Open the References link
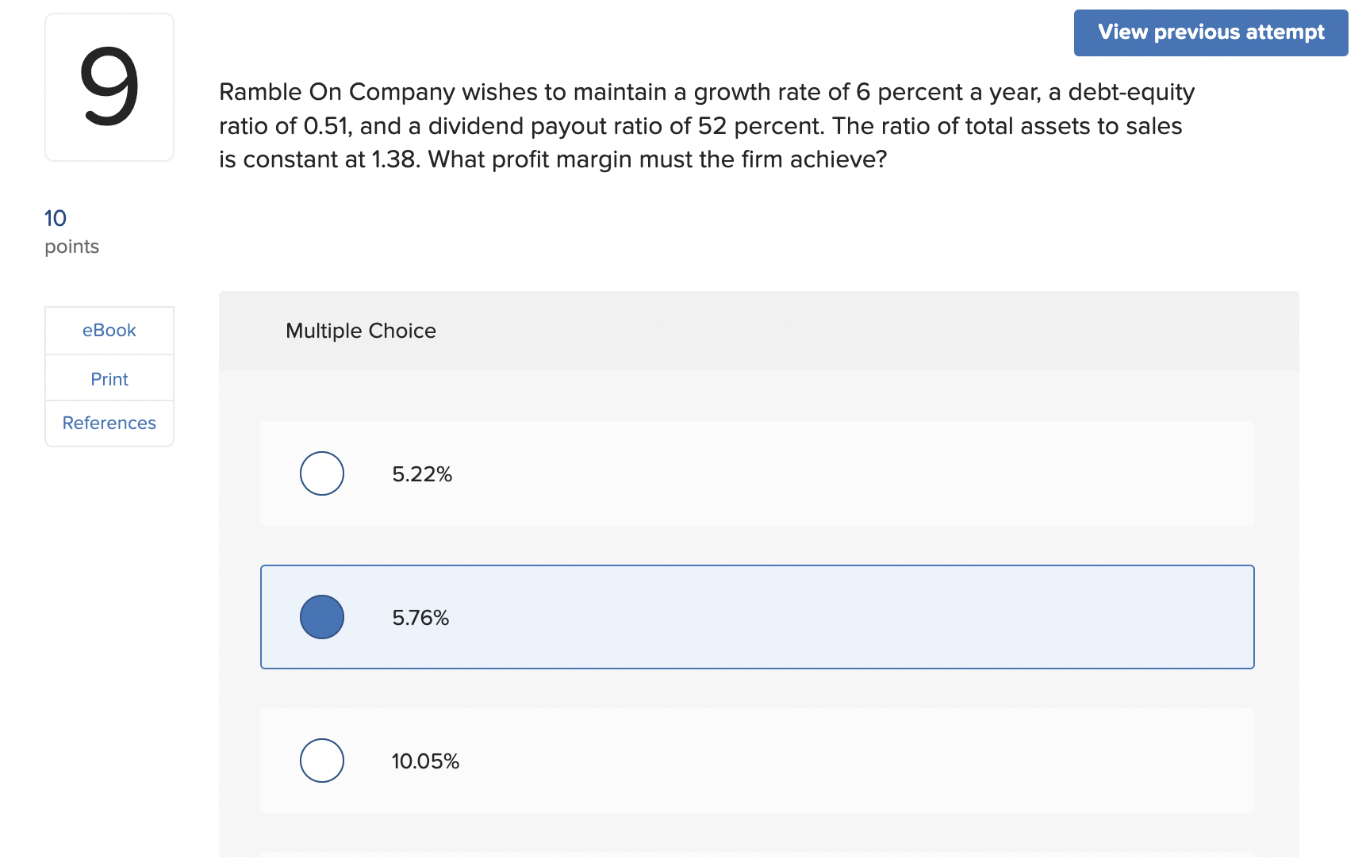The width and height of the screenshot is (1366, 866). click(x=109, y=423)
